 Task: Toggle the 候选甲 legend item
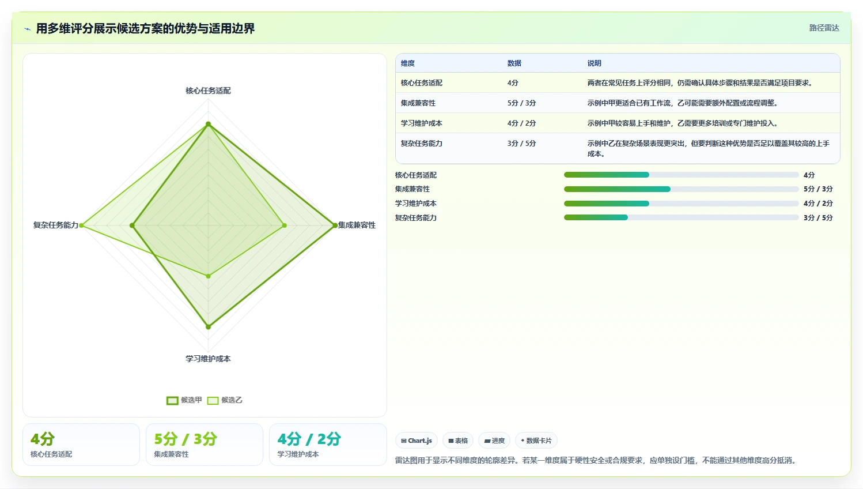[184, 400]
